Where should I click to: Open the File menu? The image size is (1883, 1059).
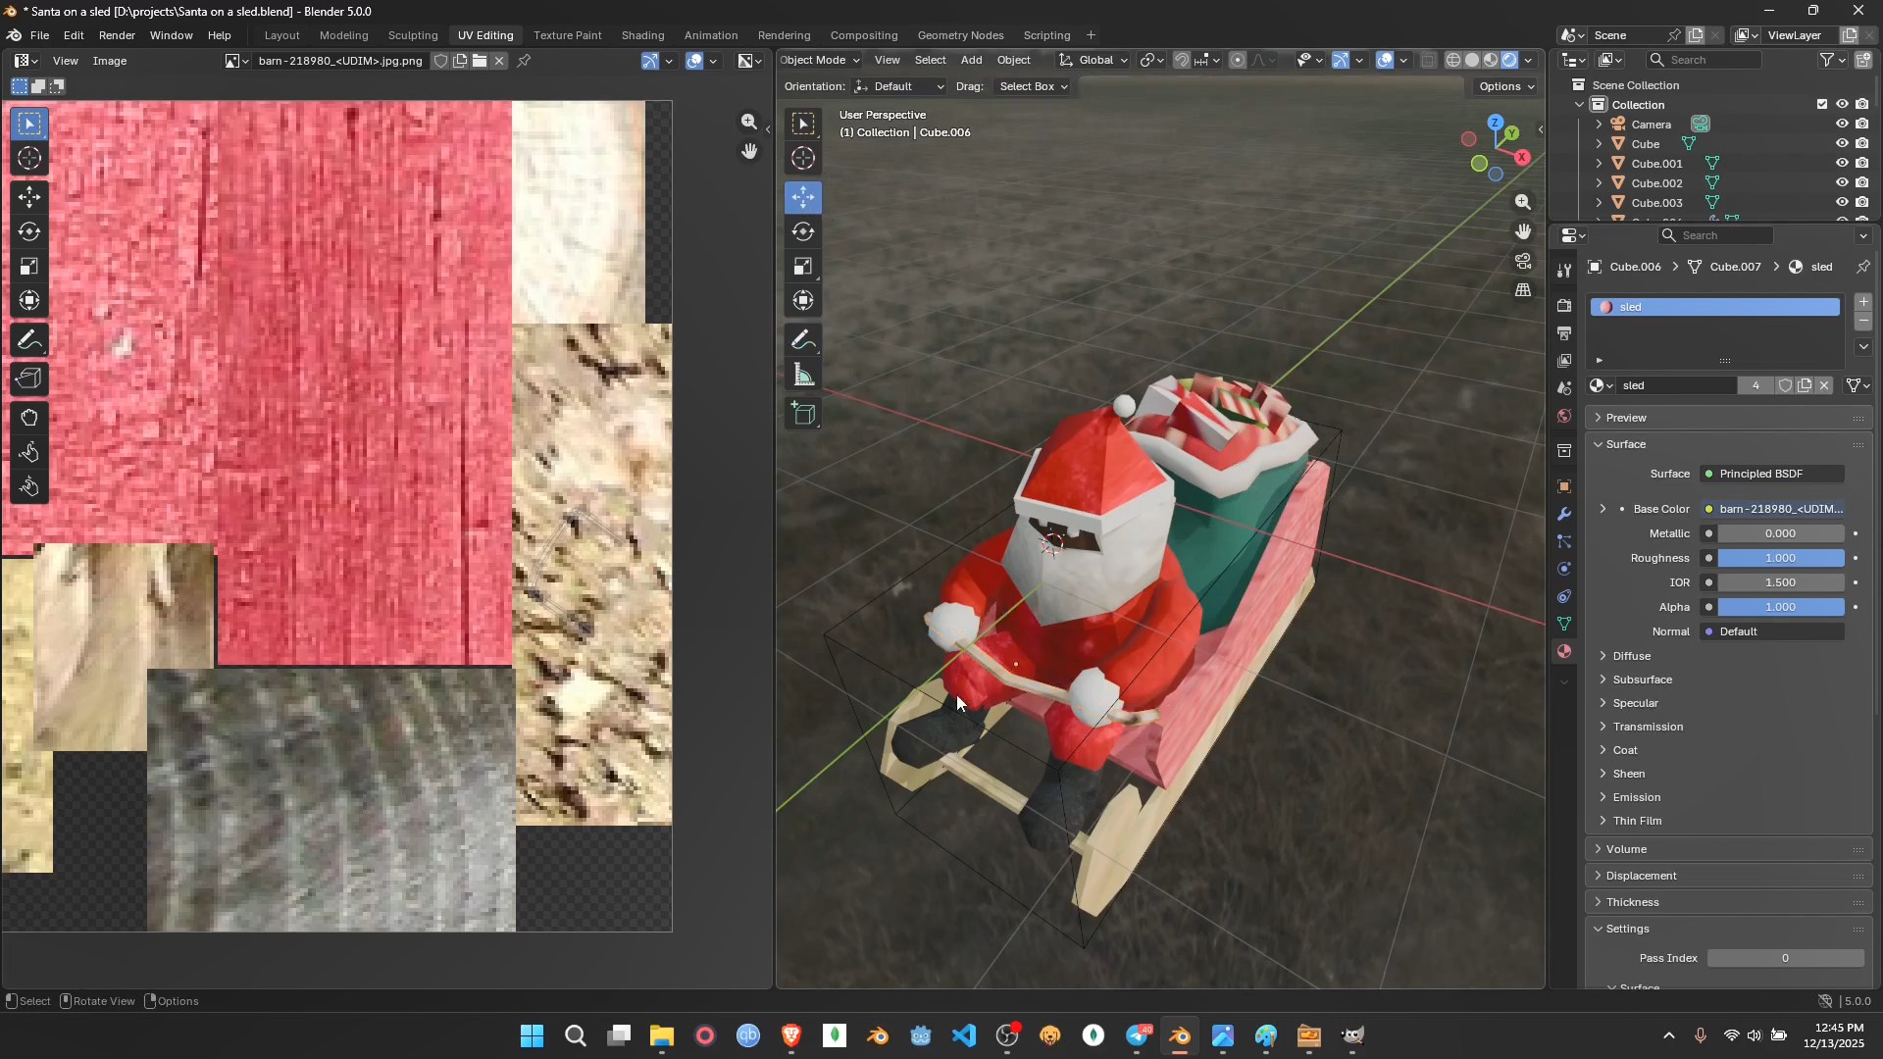[39, 35]
